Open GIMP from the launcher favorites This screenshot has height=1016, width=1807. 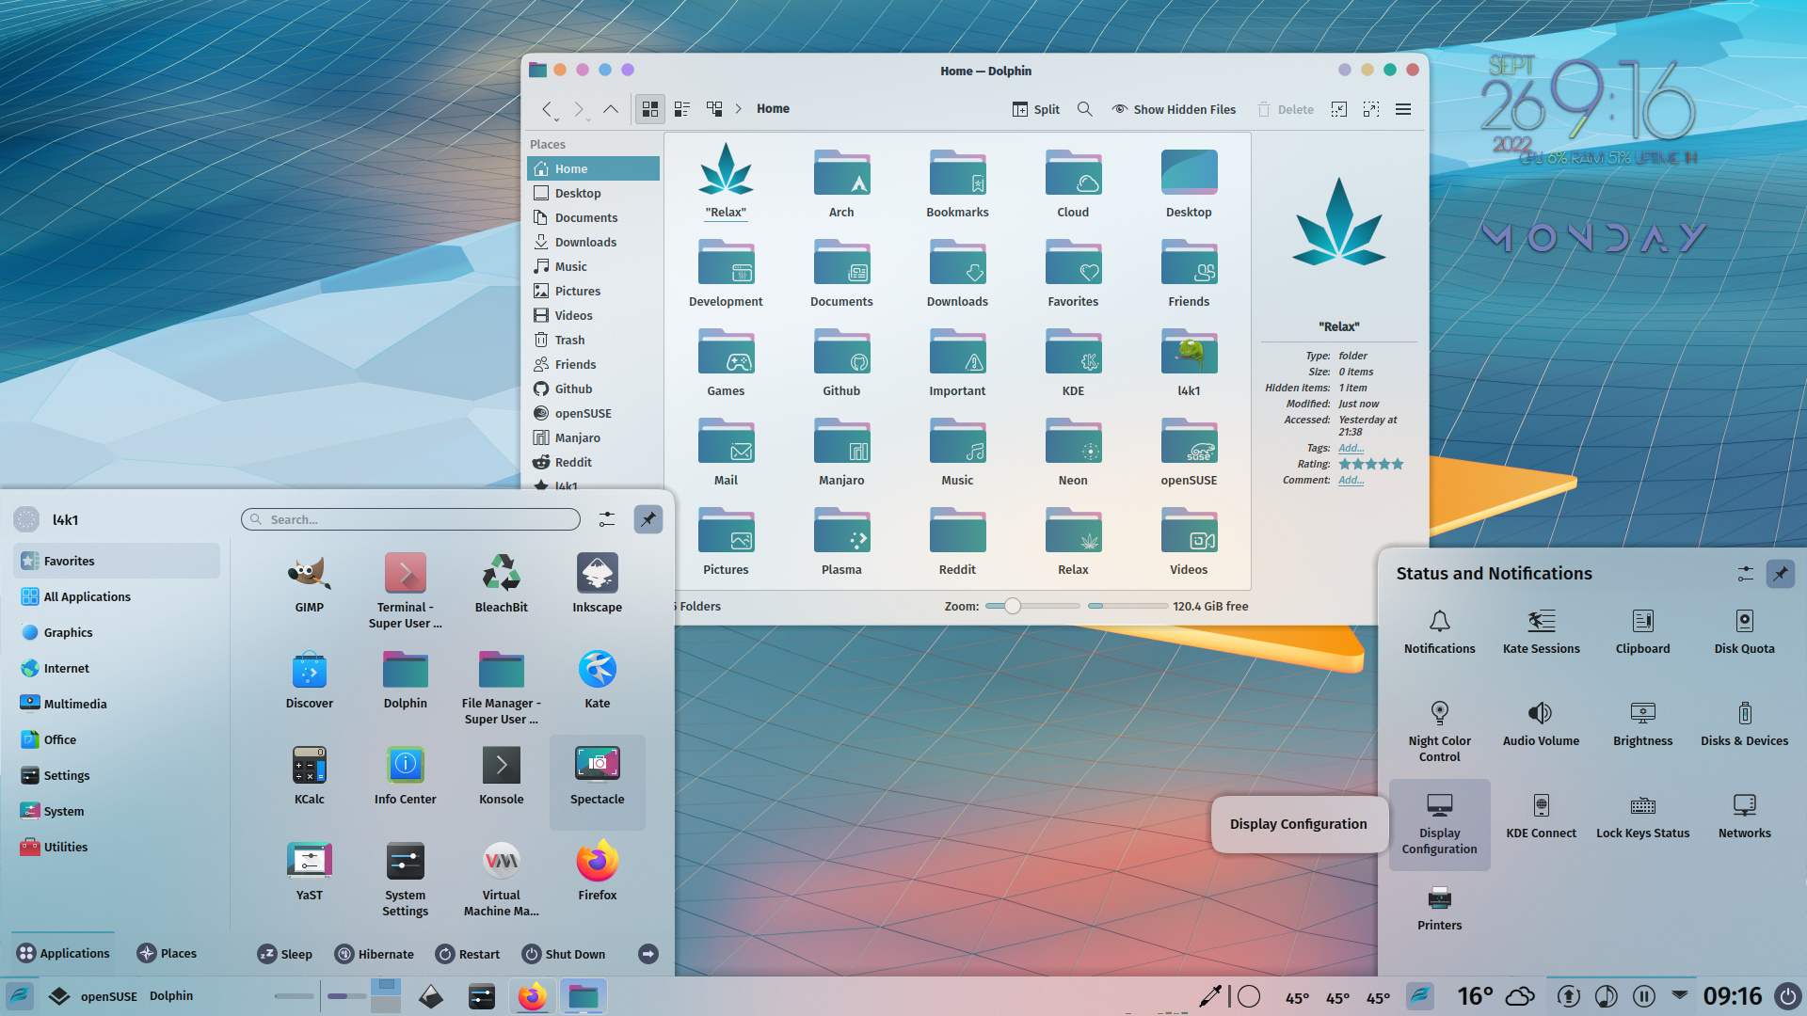pos(309,583)
